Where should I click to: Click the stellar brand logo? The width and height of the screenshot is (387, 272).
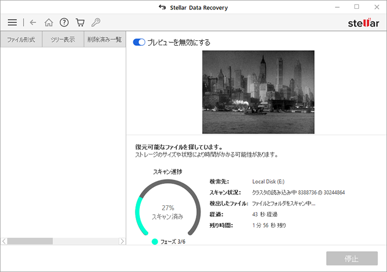point(363,23)
